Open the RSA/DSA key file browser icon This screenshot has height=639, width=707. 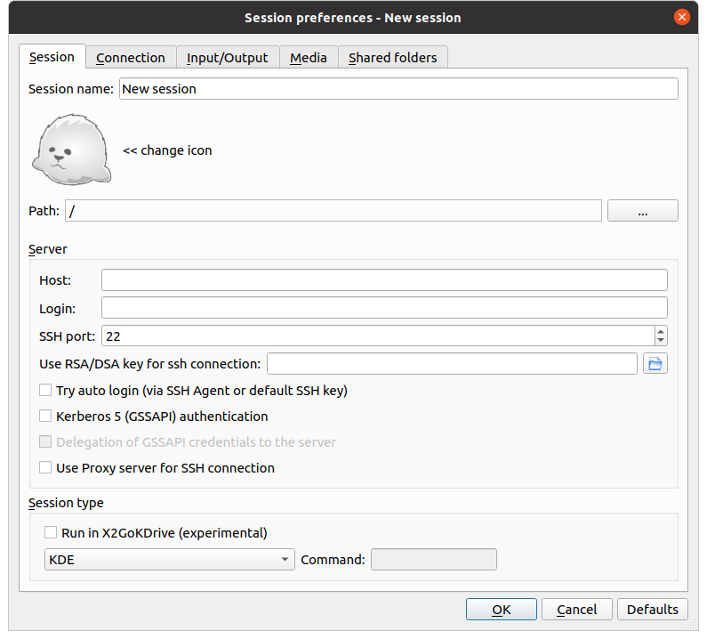click(655, 364)
